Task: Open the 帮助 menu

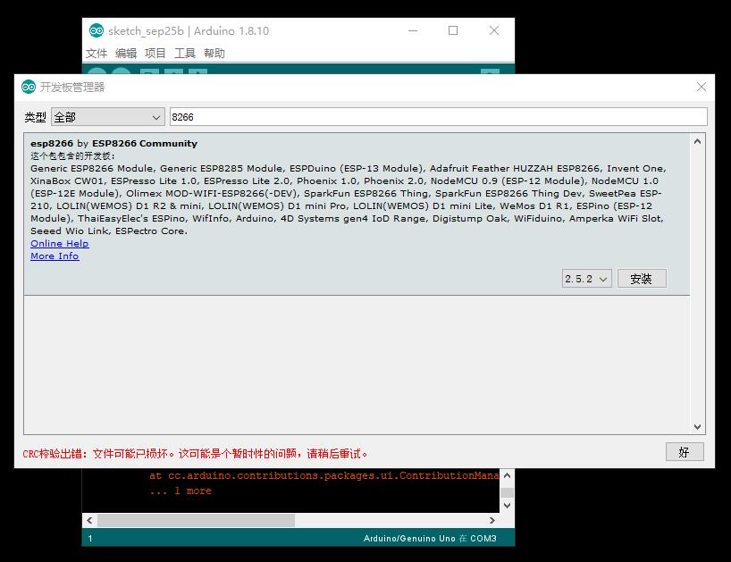Action: (214, 53)
